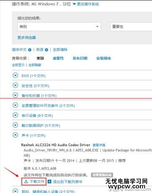152x193 pixels.
Task: Click the blue triangle beside 更改操作系统
Action: point(75,4)
